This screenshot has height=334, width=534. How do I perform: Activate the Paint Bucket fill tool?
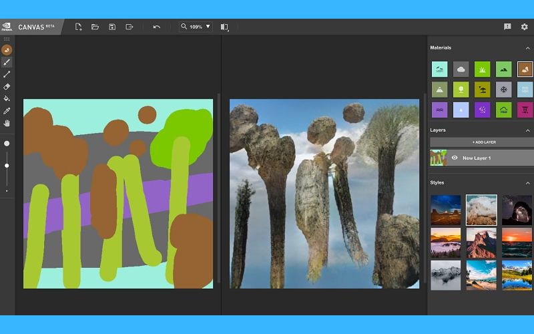[x=7, y=98]
